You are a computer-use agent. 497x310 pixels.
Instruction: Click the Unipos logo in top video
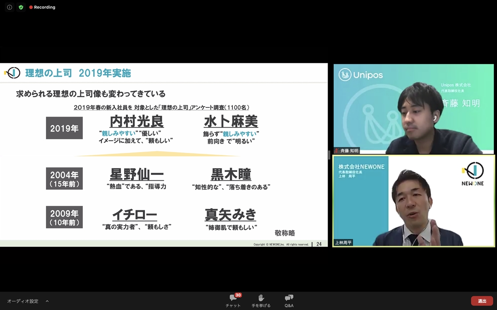361,75
